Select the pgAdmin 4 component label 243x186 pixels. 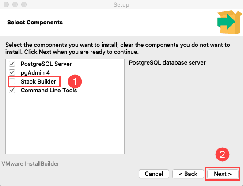tap(35, 73)
